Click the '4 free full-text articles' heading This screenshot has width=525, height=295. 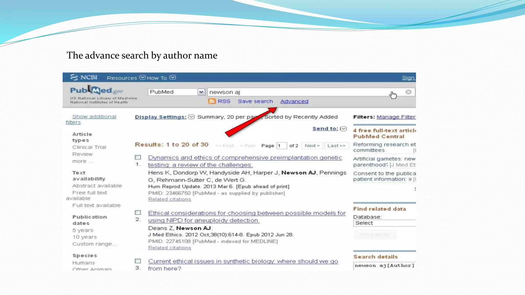[384, 133]
